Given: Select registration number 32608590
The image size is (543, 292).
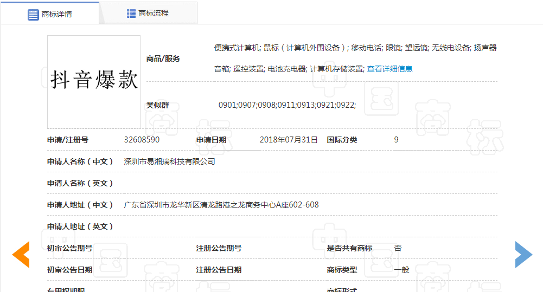Looking at the screenshot, I should point(142,140).
